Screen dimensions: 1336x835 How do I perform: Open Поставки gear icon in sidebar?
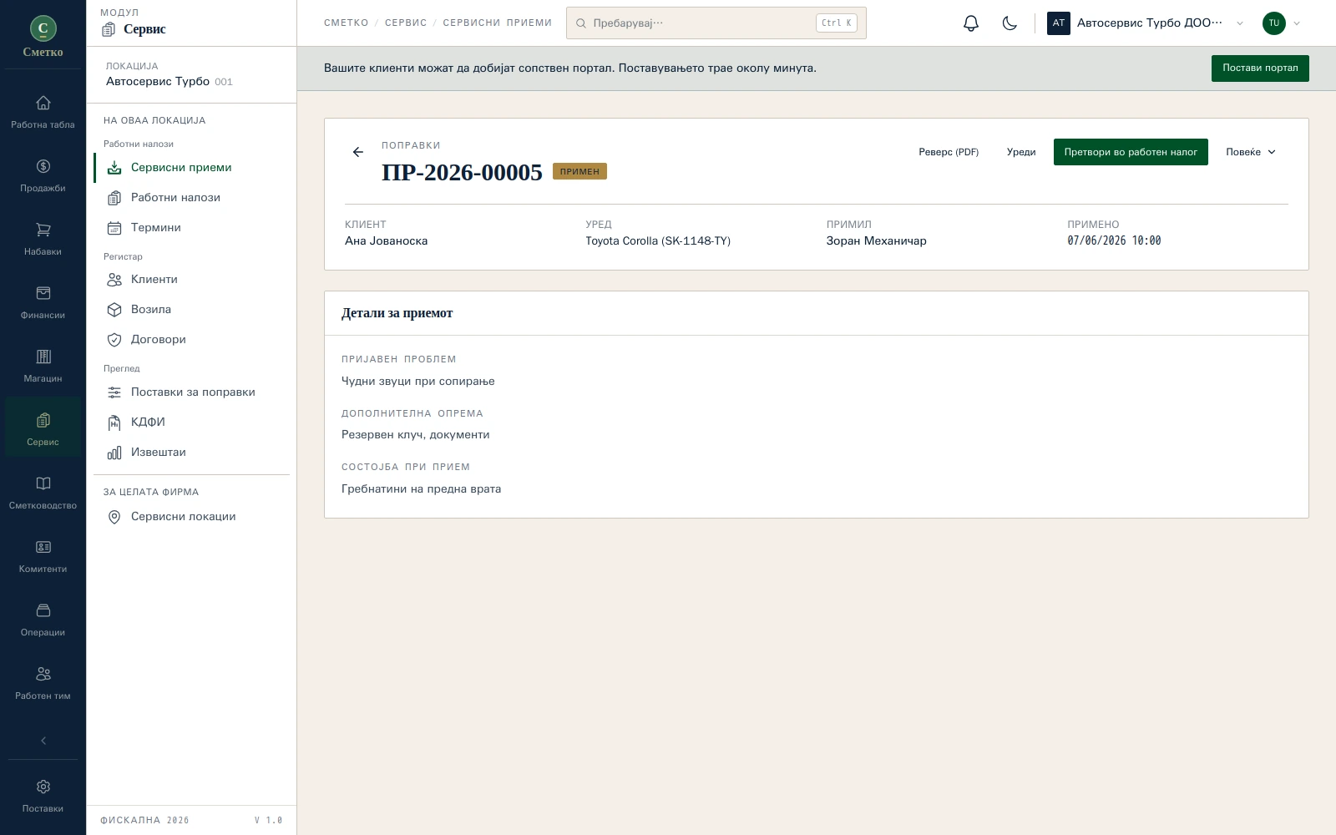tap(43, 787)
